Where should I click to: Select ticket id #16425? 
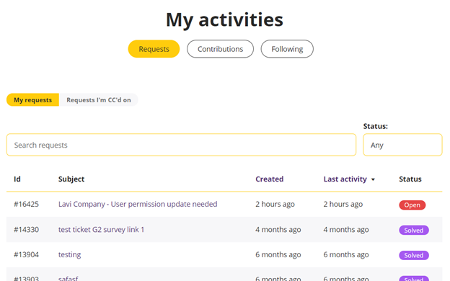[x=26, y=204]
